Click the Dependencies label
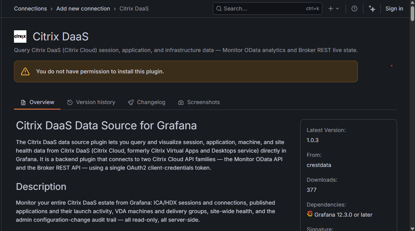415x231 pixels. [326, 205]
